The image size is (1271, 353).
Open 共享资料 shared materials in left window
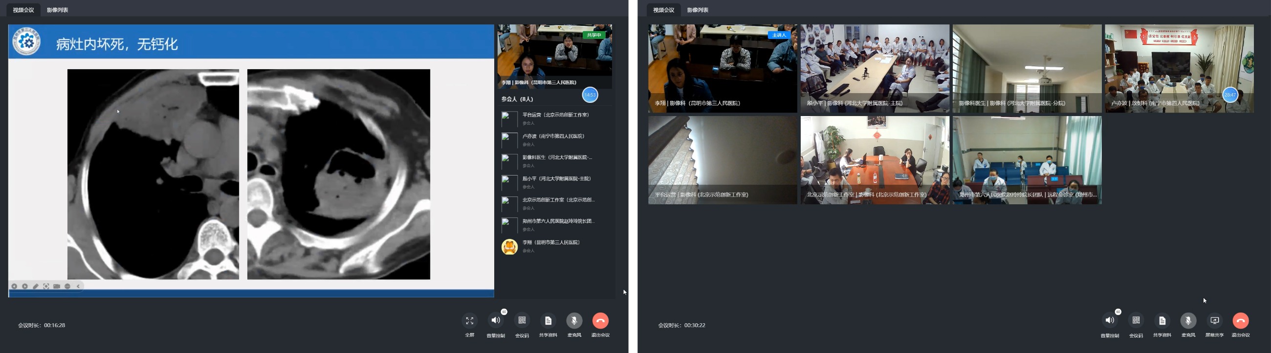[x=548, y=320]
